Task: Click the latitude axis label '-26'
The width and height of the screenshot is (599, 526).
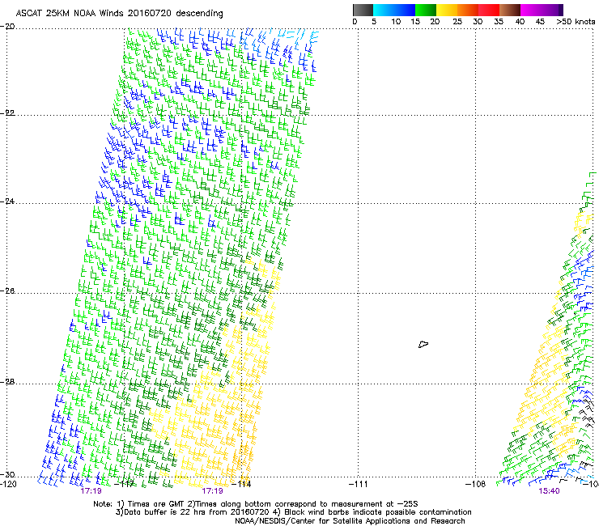Action: pyautogui.click(x=7, y=291)
